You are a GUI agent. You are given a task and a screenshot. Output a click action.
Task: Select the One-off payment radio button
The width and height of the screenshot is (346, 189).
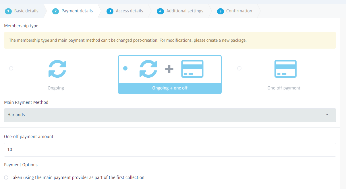(239, 68)
